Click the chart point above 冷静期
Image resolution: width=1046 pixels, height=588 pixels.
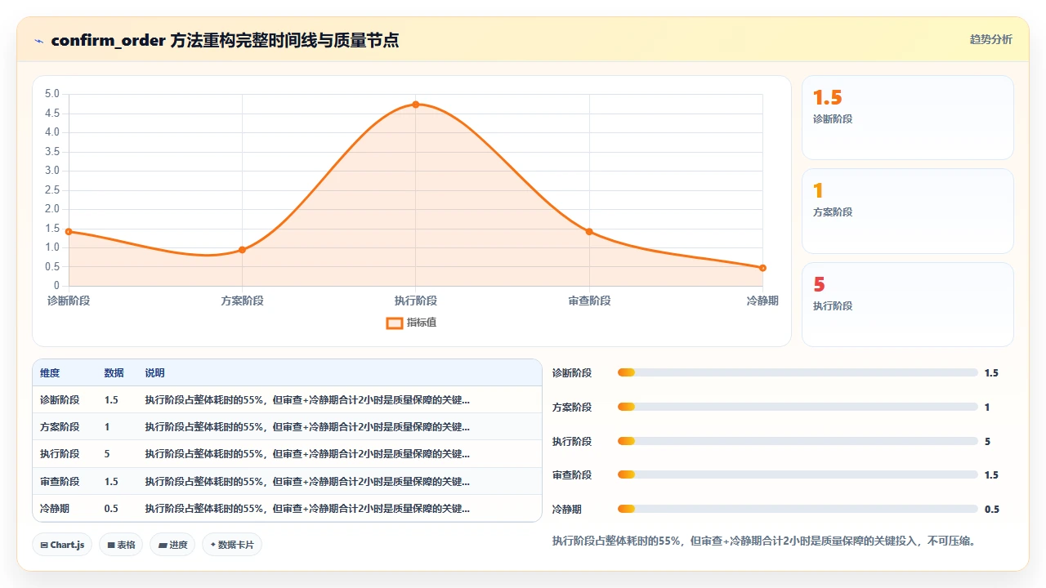[x=762, y=268]
